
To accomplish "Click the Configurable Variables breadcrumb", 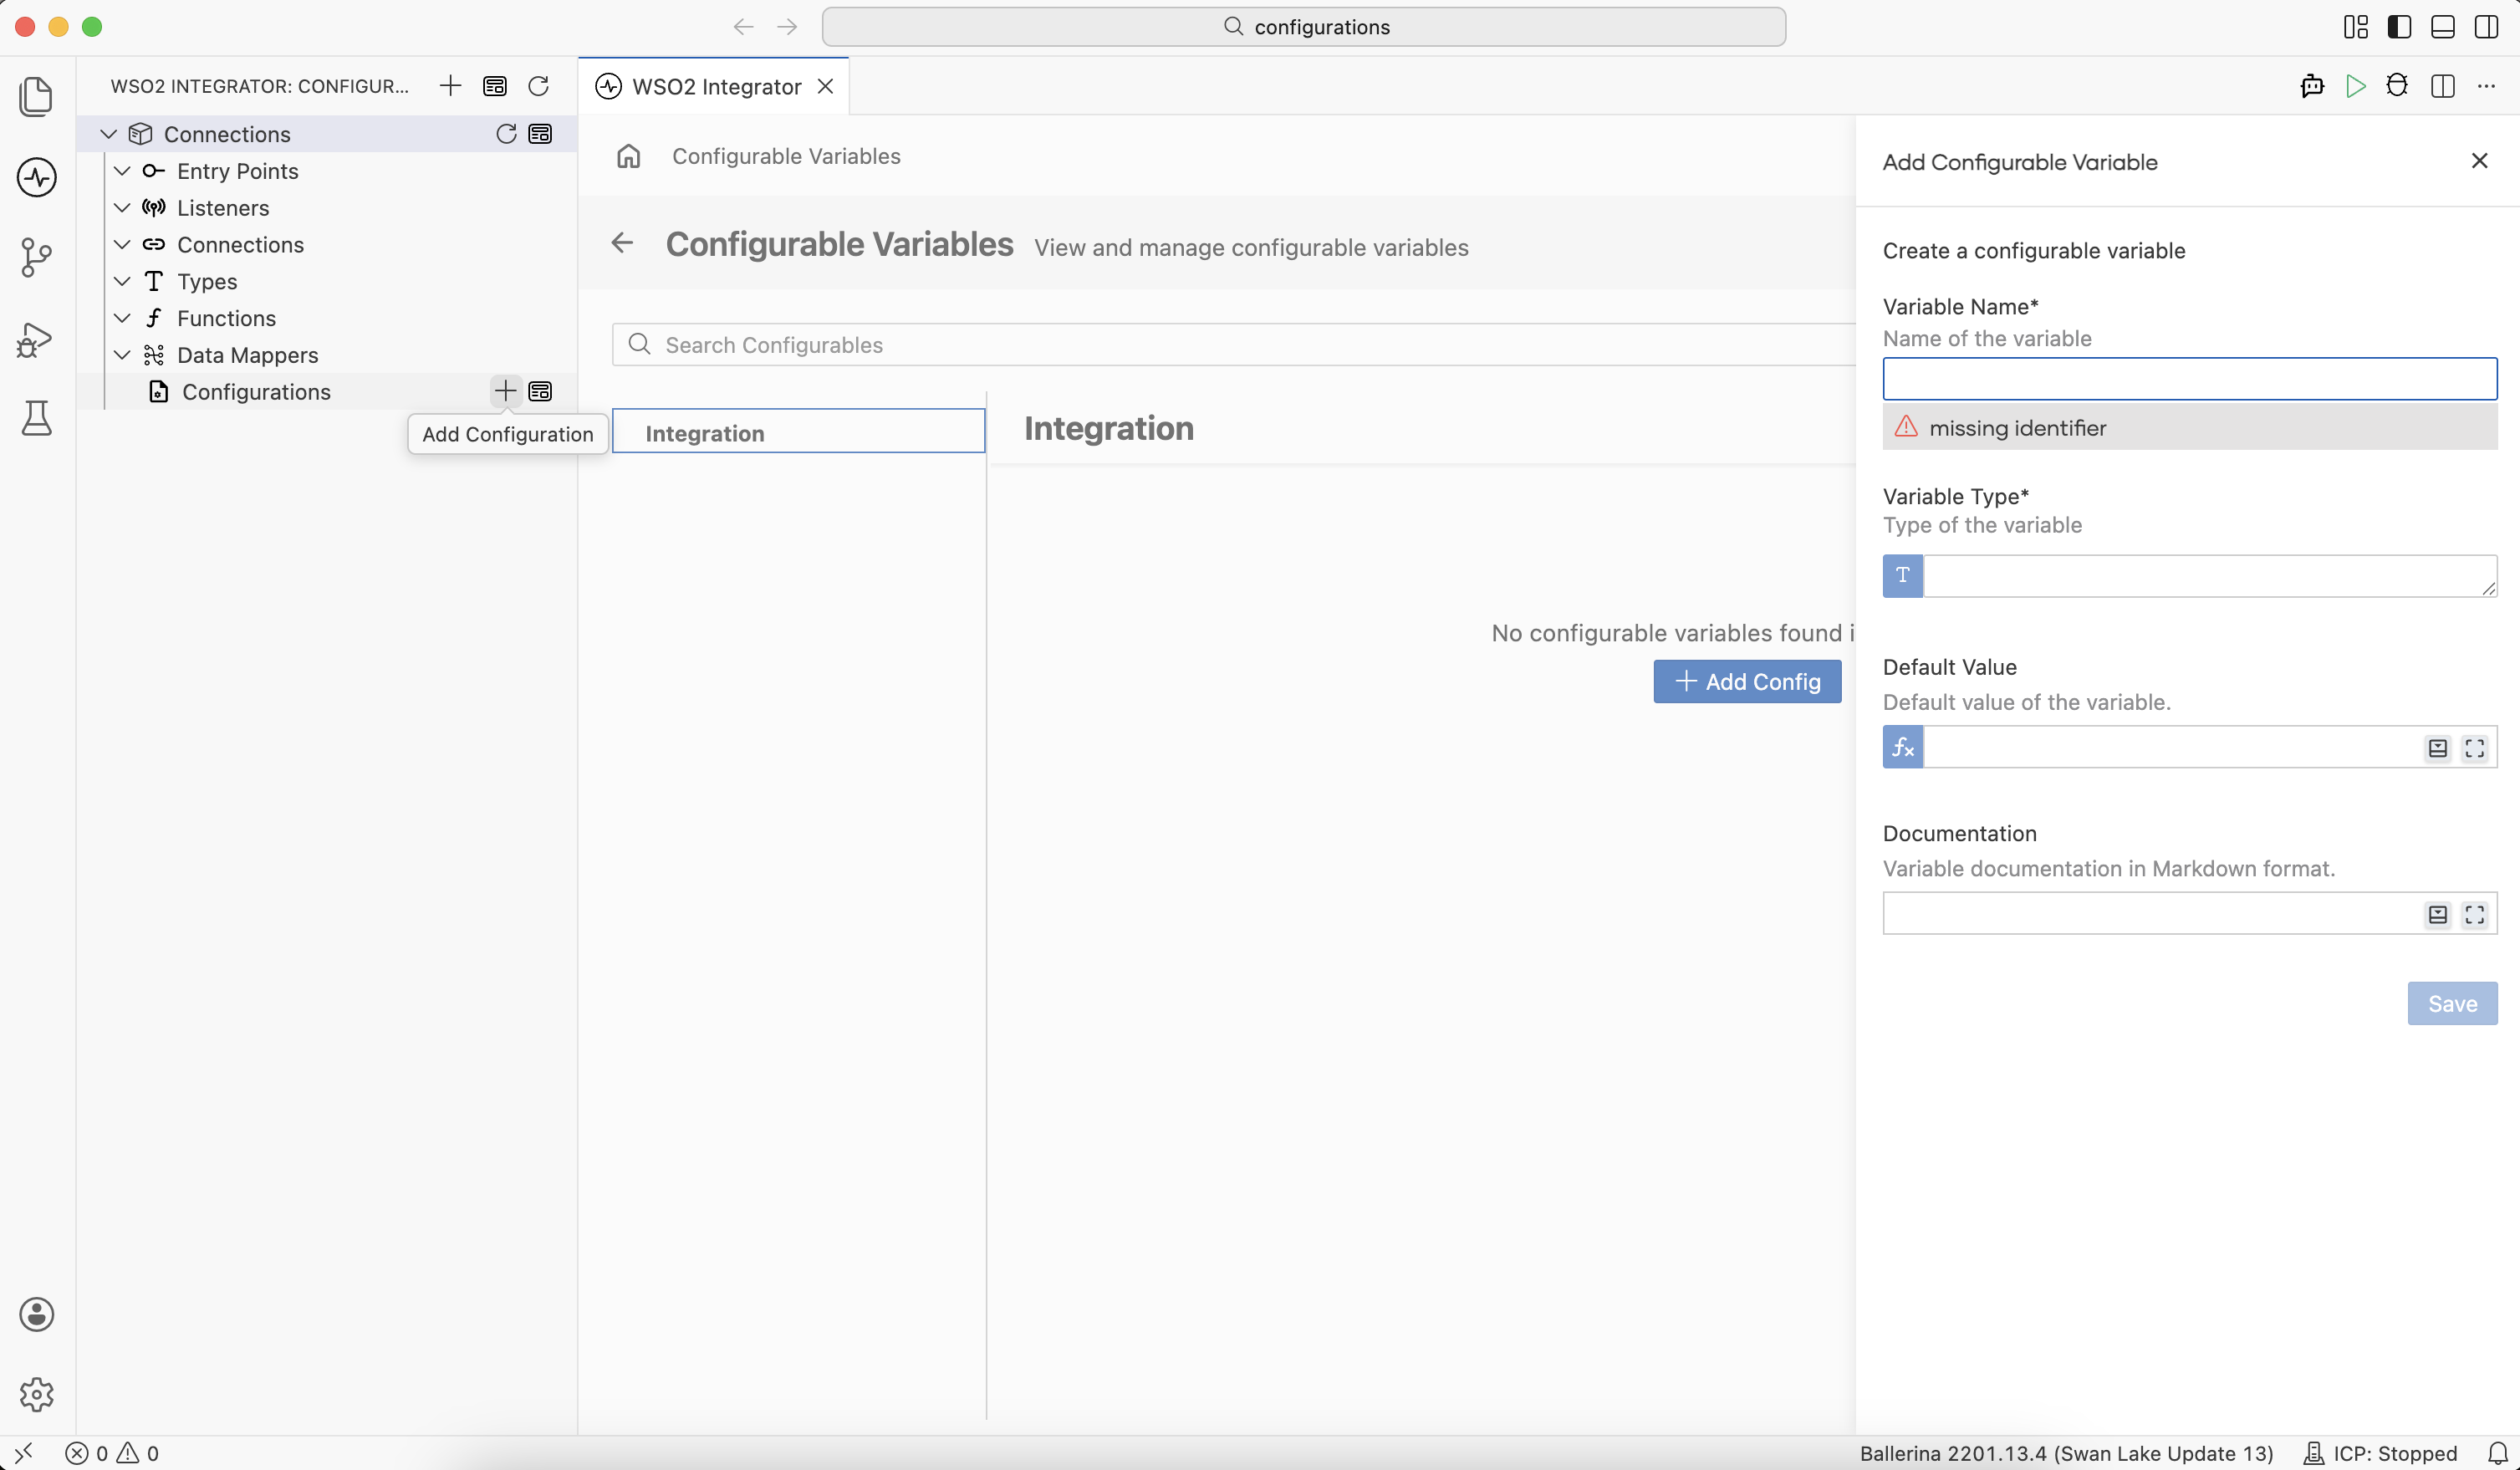I will (x=786, y=156).
